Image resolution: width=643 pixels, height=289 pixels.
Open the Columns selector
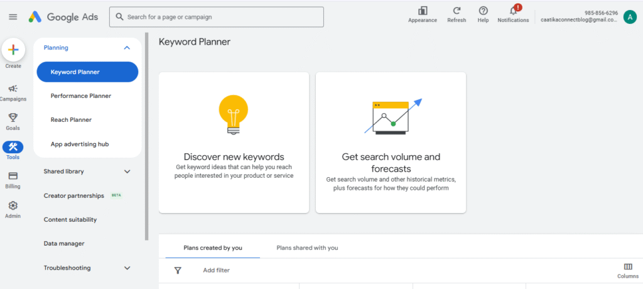pyautogui.click(x=627, y=267)
